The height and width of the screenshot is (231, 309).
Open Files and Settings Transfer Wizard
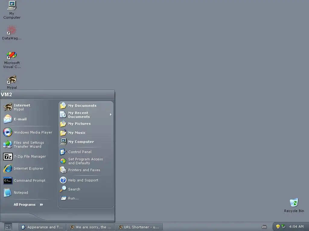27,144
